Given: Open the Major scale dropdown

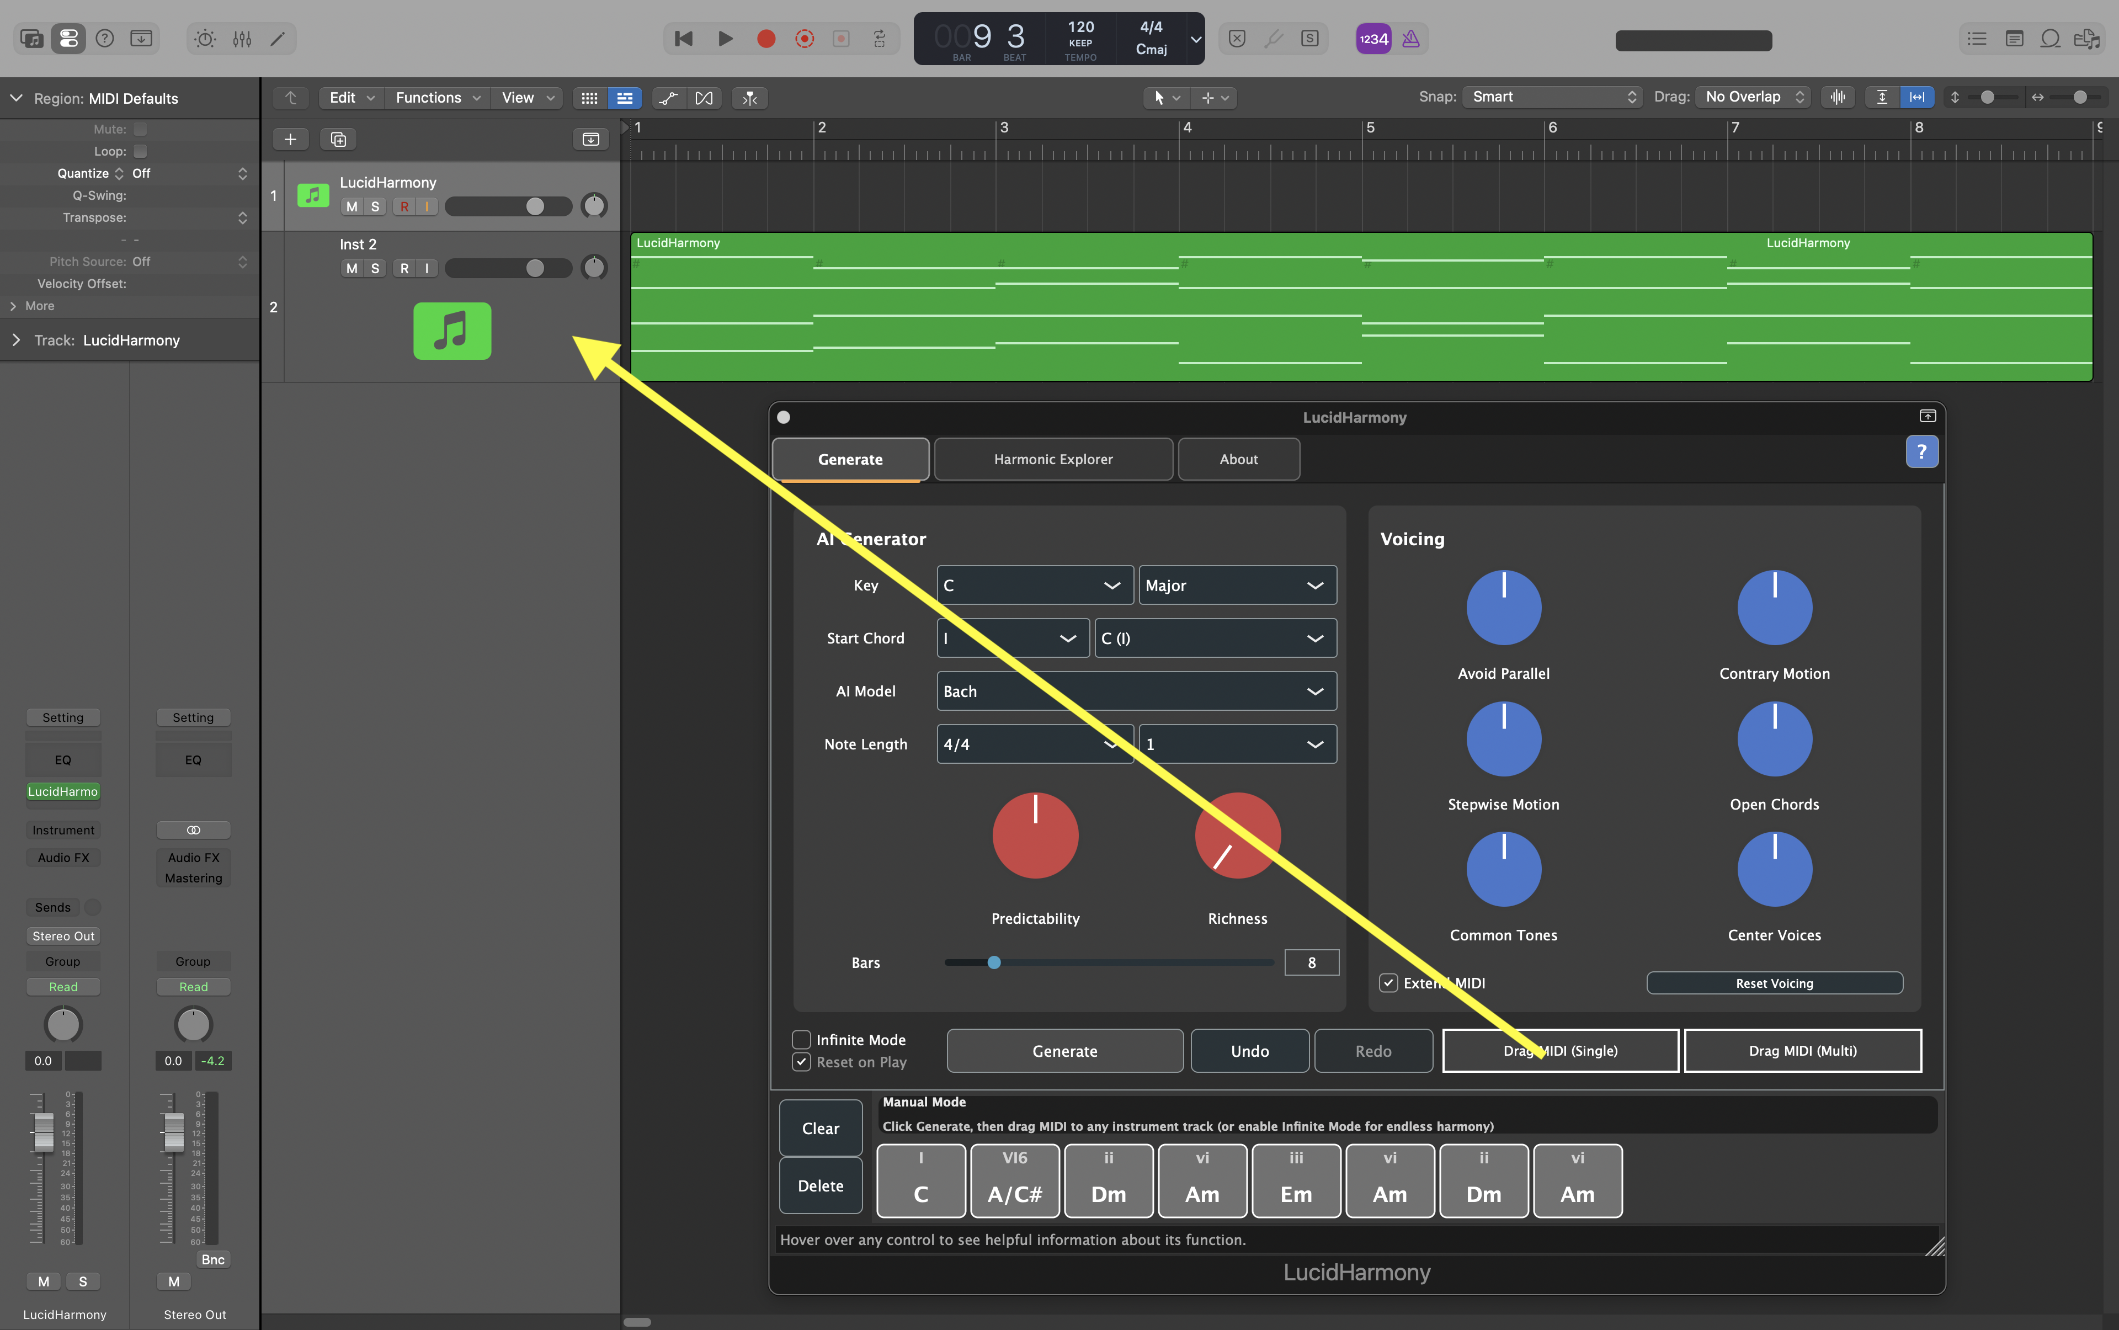Looking at the screenshot, I should click(x=1238, y=585).
